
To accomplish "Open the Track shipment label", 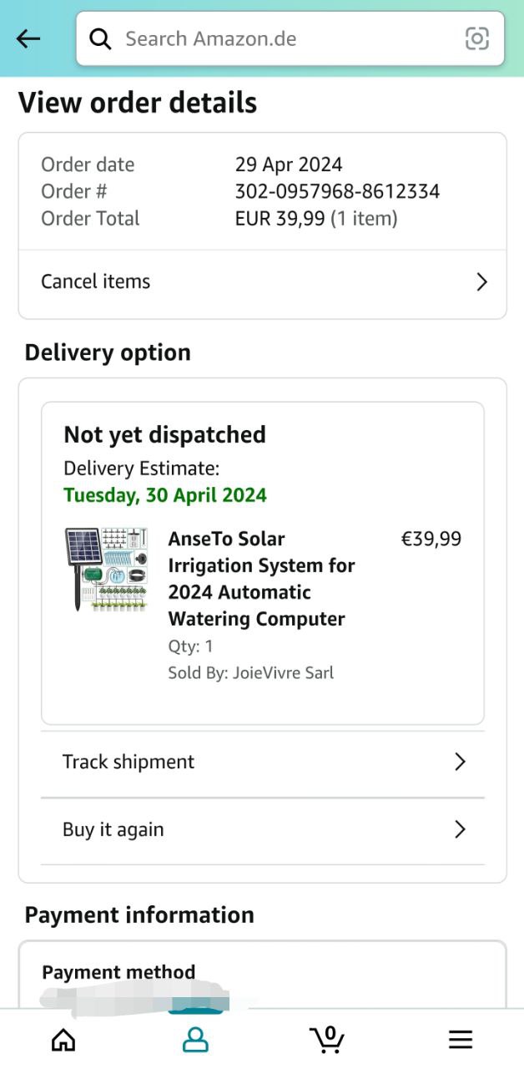I will [x=128, y=762].
